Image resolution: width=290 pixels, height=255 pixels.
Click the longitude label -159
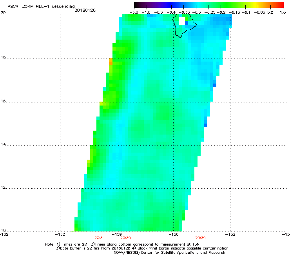coord(117,235)
